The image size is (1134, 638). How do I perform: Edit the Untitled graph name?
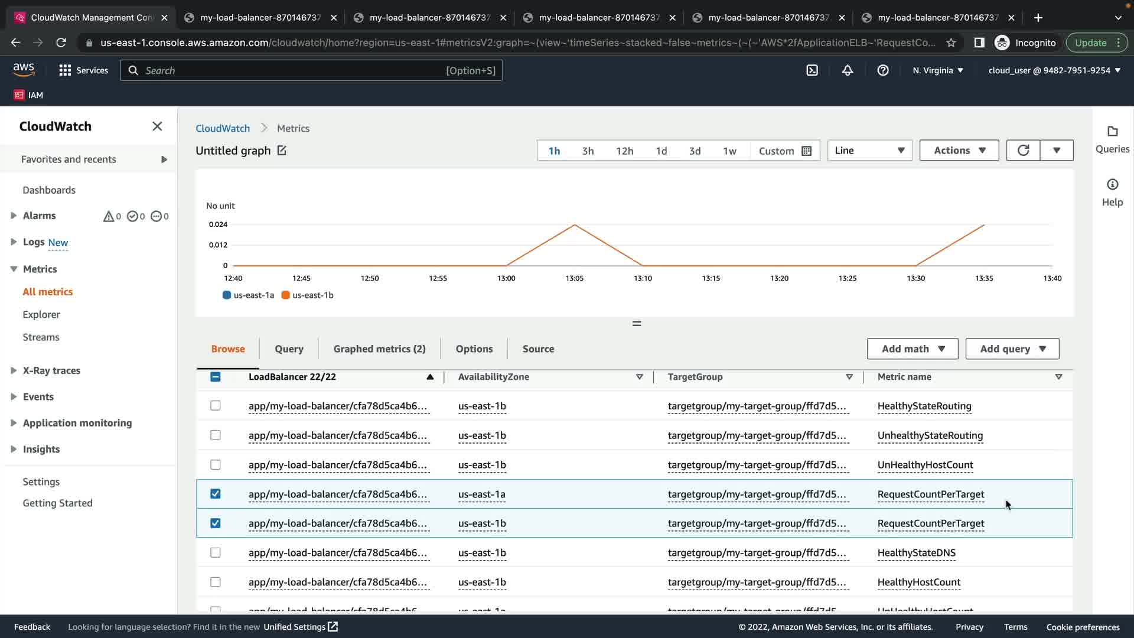coord(282,151)
